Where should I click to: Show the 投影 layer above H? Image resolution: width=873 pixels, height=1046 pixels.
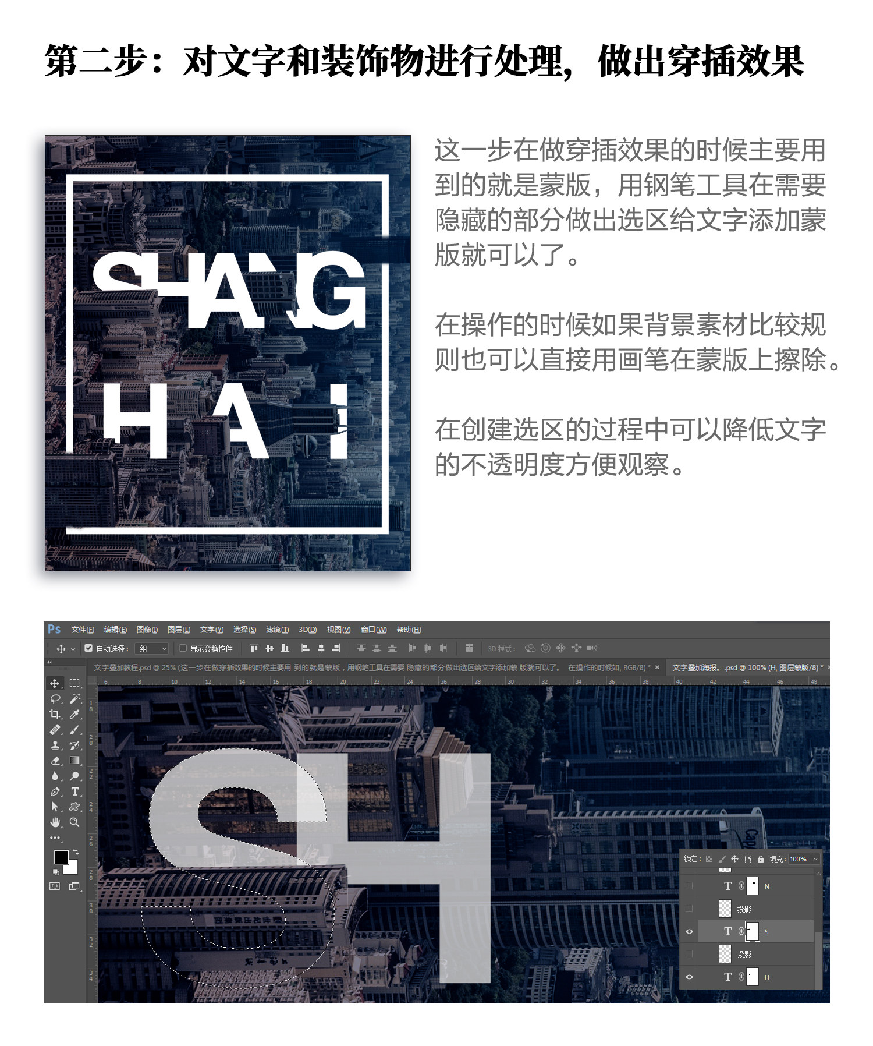click(690, 955)
